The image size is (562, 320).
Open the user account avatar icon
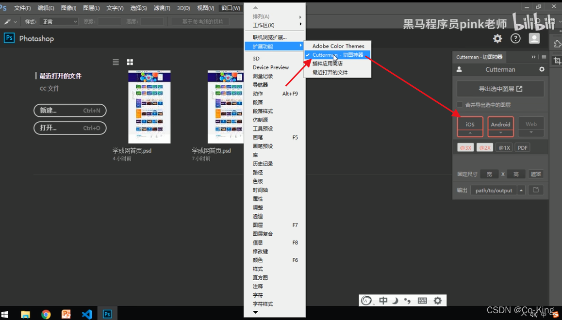point(534,38)
